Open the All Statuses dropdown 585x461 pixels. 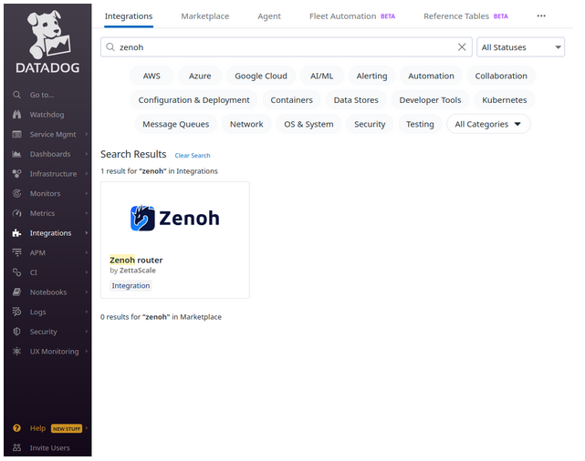[x=520, y=47]
